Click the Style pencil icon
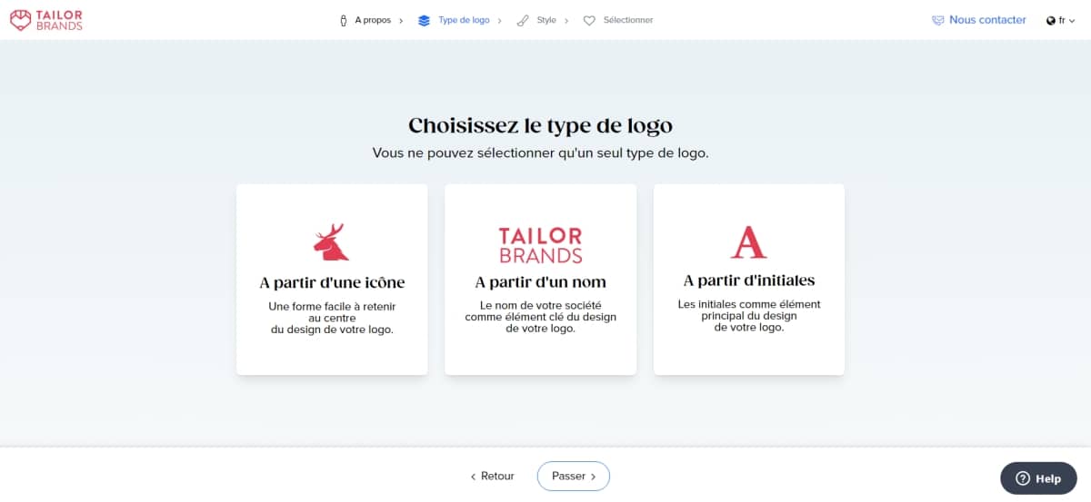1091x502 pixels. 522,20
